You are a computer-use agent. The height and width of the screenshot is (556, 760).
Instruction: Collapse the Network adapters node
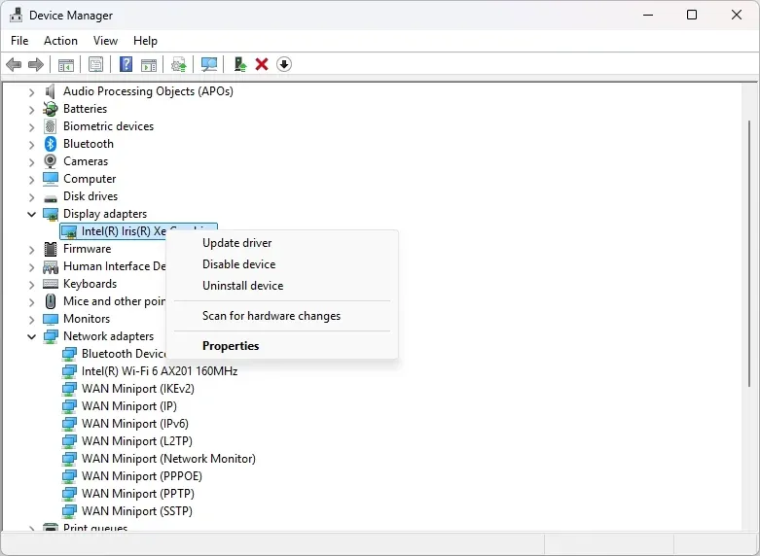(x=31, y=336)
